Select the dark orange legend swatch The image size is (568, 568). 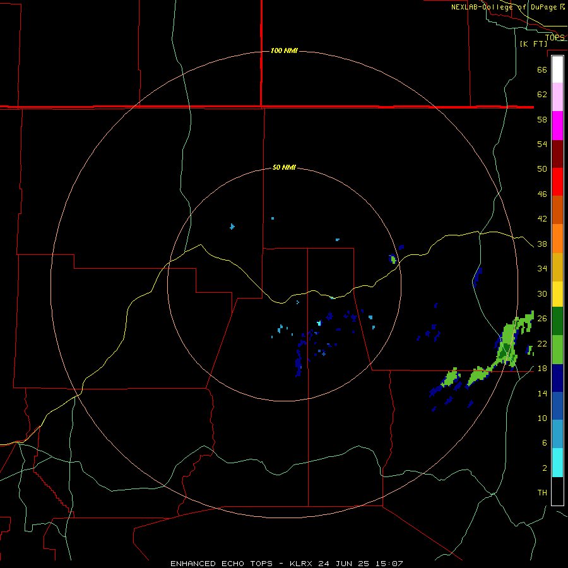coord(557,210)
